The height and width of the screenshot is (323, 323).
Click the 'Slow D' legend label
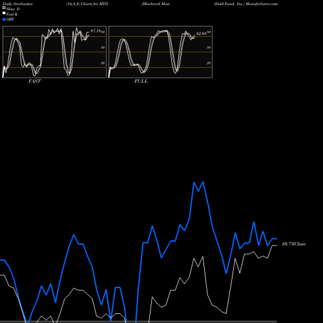click(13, 9)
